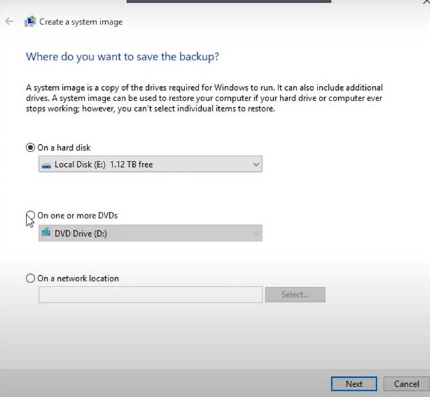Screen dimensions: 430x397
Task: Click Next to continue the backup
Action: click(x=354, y=384)
